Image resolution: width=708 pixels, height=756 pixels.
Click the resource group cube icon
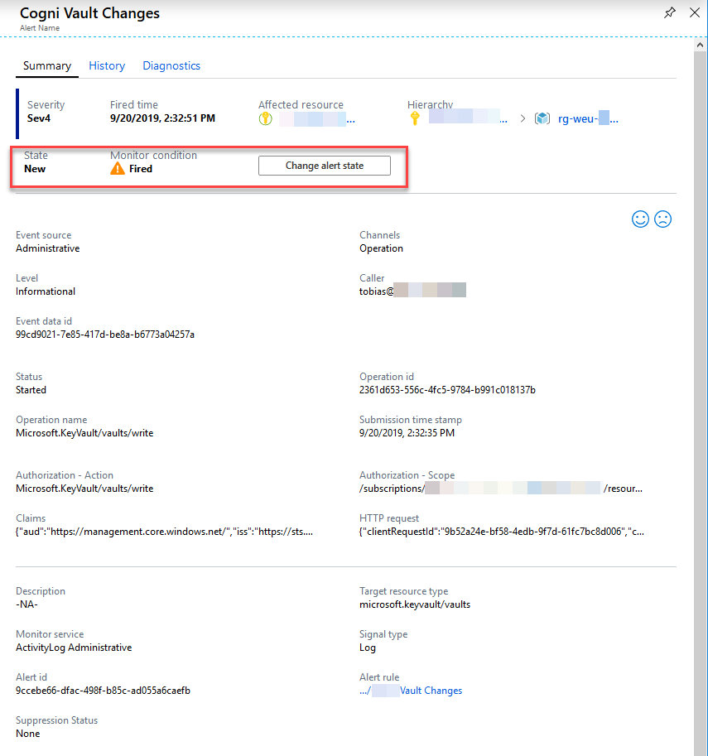pyautogui.click(x=542, y=119)
